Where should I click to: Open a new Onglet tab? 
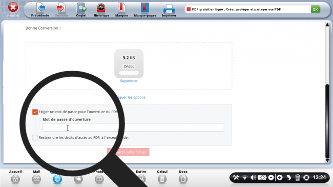coord(81,10)
